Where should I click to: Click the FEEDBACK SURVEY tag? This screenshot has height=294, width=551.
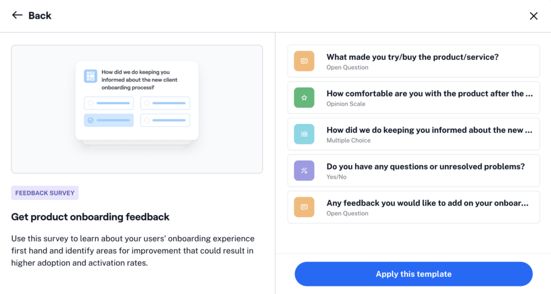(45, 193)
